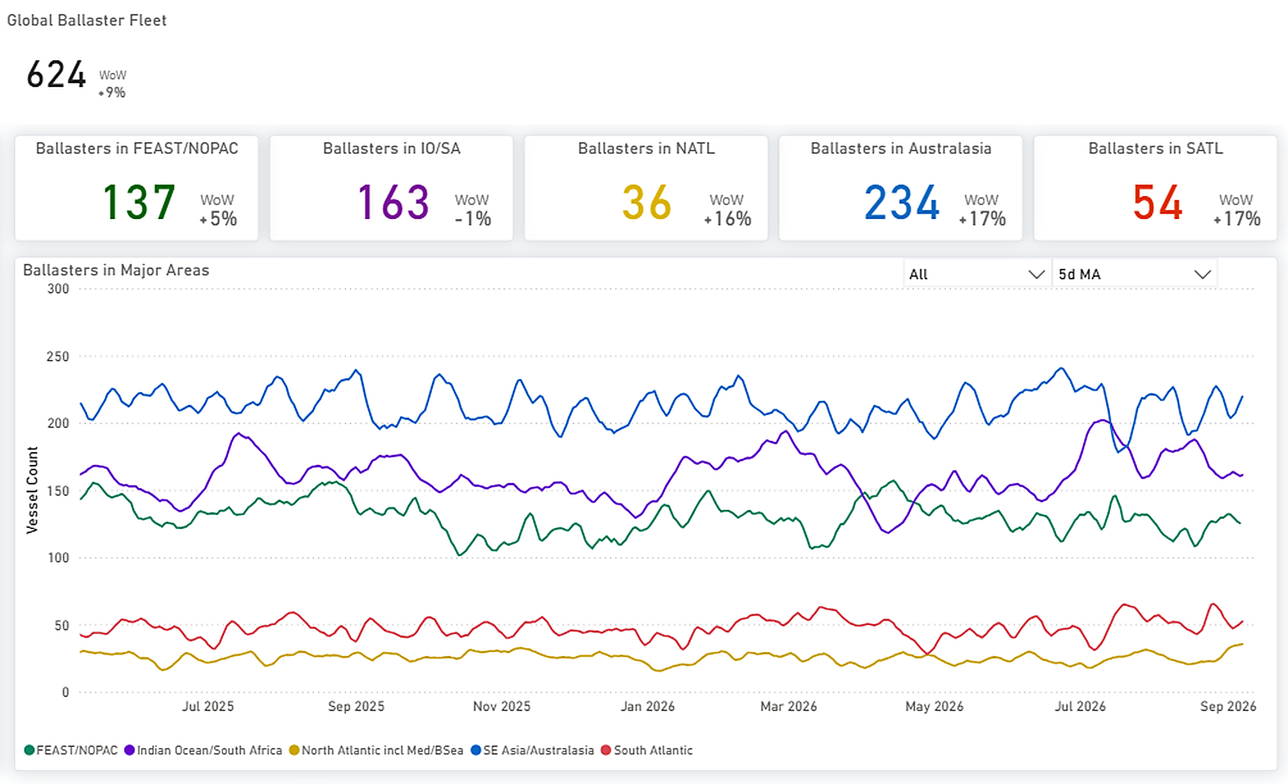This screenshot has height=784, width=1288.
Task: Click the Ballasters in Australasia value 234
Action: click(x=902, y=202)
